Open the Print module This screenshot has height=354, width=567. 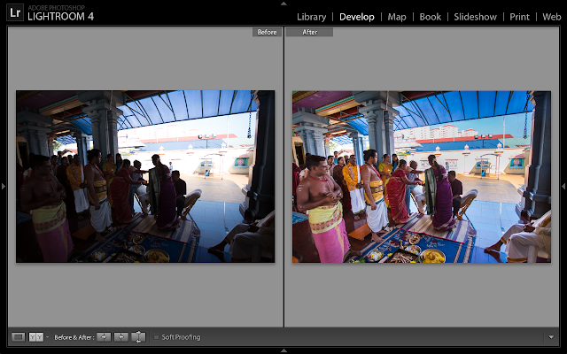pos(519,17)
